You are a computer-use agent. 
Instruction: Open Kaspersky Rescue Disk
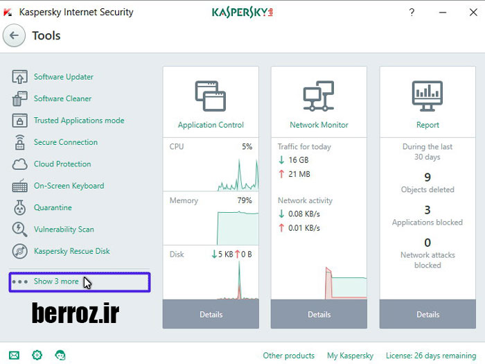pos(72,251)
